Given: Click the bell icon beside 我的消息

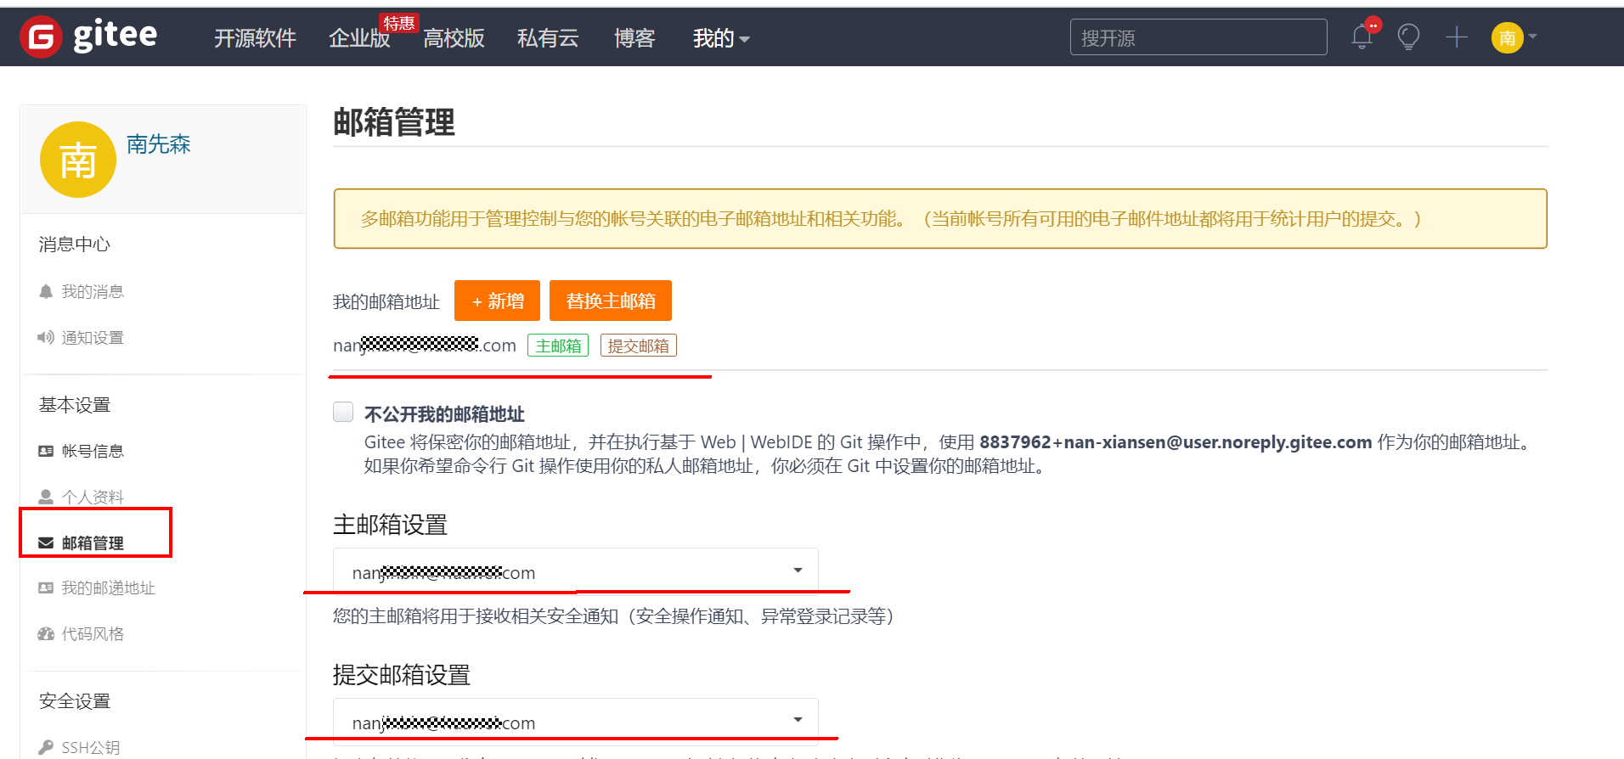Looking at the screenshot, I should pos(46,291).
